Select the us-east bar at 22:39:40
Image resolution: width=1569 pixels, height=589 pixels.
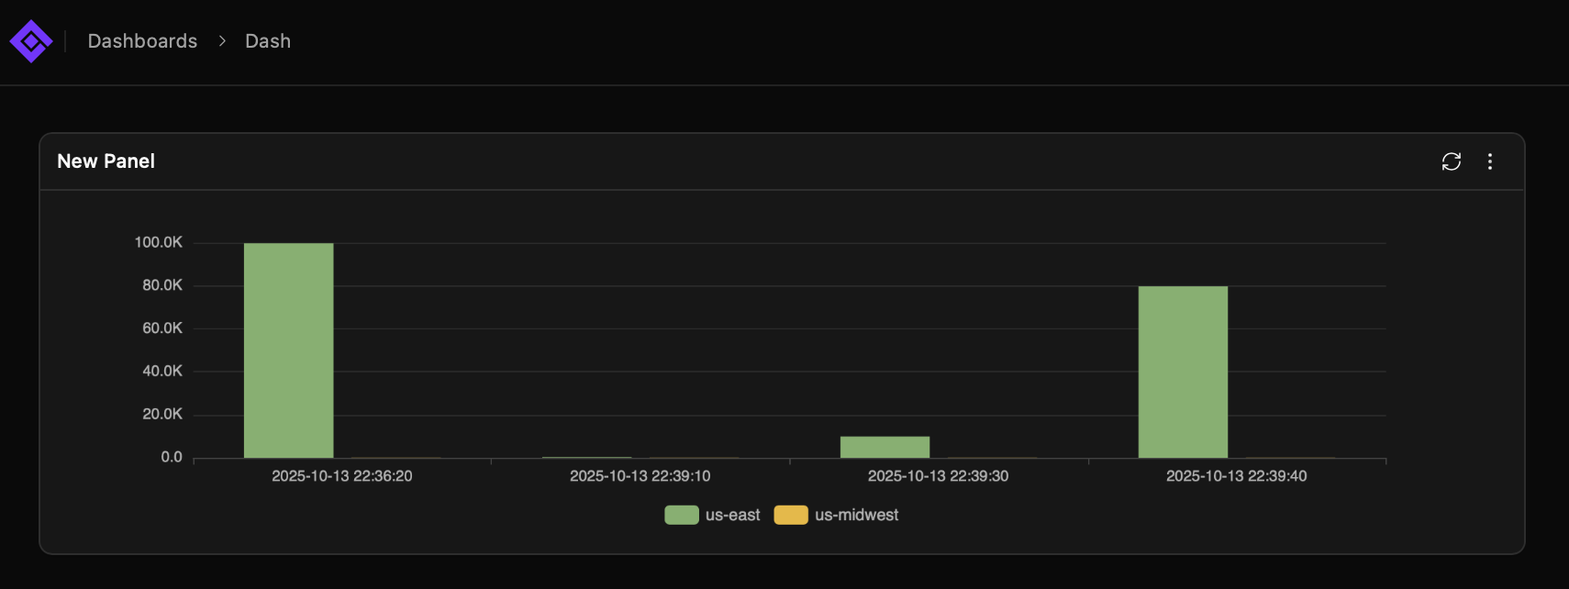1183,372
